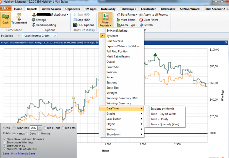Switch to Active Session tab
This screenshot has width=229, height=158.
pyautogui.click(x=51, y=9)
